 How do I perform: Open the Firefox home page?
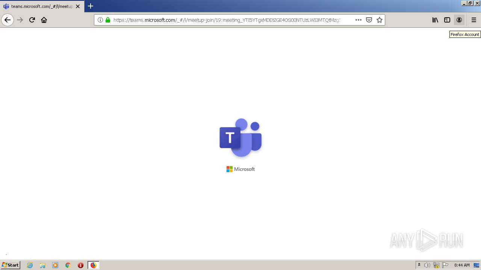point(44,20)
